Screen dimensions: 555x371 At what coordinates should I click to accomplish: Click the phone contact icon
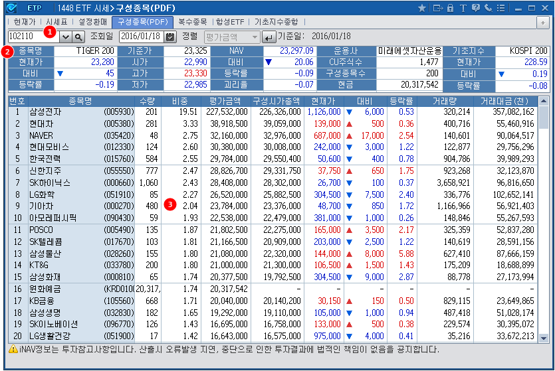click(489, 8)
